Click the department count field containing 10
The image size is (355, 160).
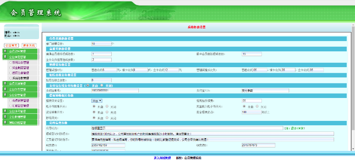pyautogui.click(x=101, y=43)
